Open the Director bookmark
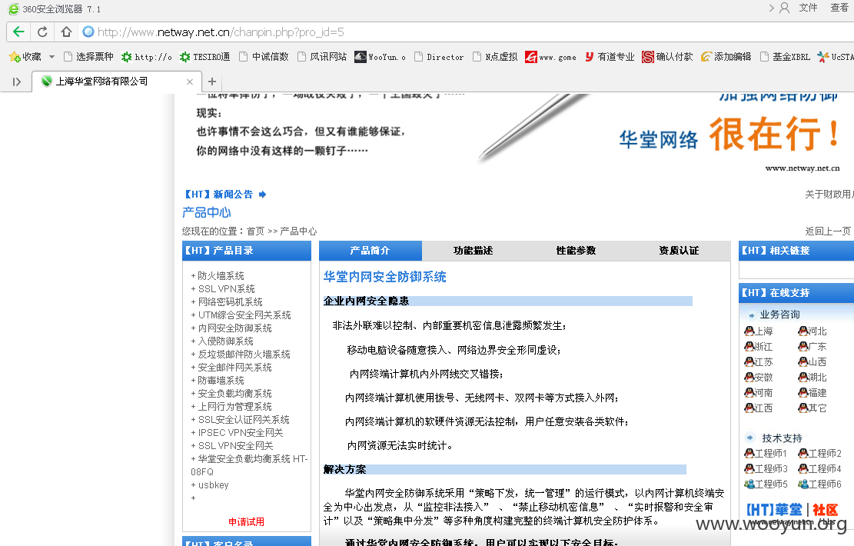 439,57
